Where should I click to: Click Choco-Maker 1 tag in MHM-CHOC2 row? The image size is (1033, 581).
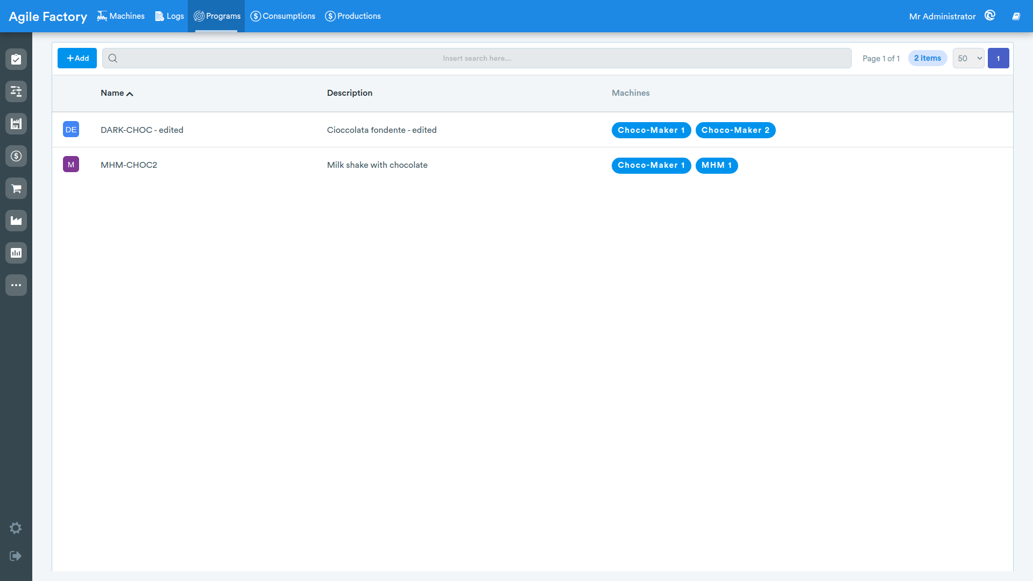(651, 165)
